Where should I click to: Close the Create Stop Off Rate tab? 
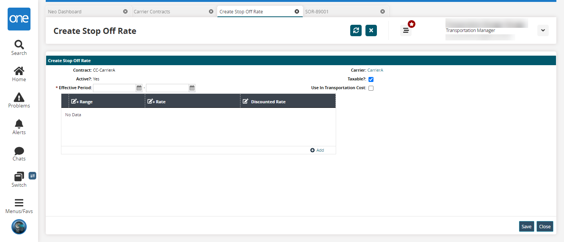pos(297,11)
